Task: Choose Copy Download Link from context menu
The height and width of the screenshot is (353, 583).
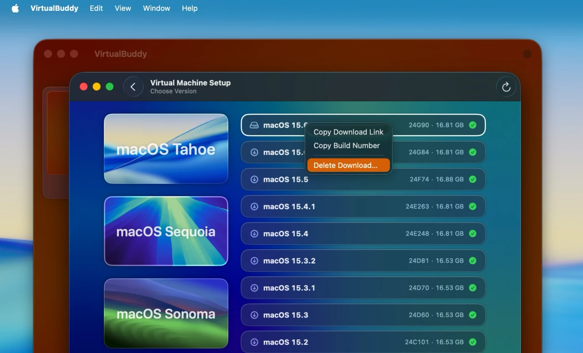Action: pos(348,132)
